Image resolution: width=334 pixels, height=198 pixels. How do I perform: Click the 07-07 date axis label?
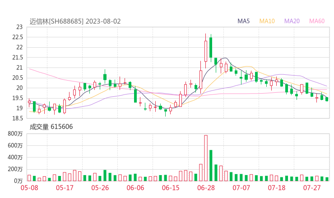241,188
